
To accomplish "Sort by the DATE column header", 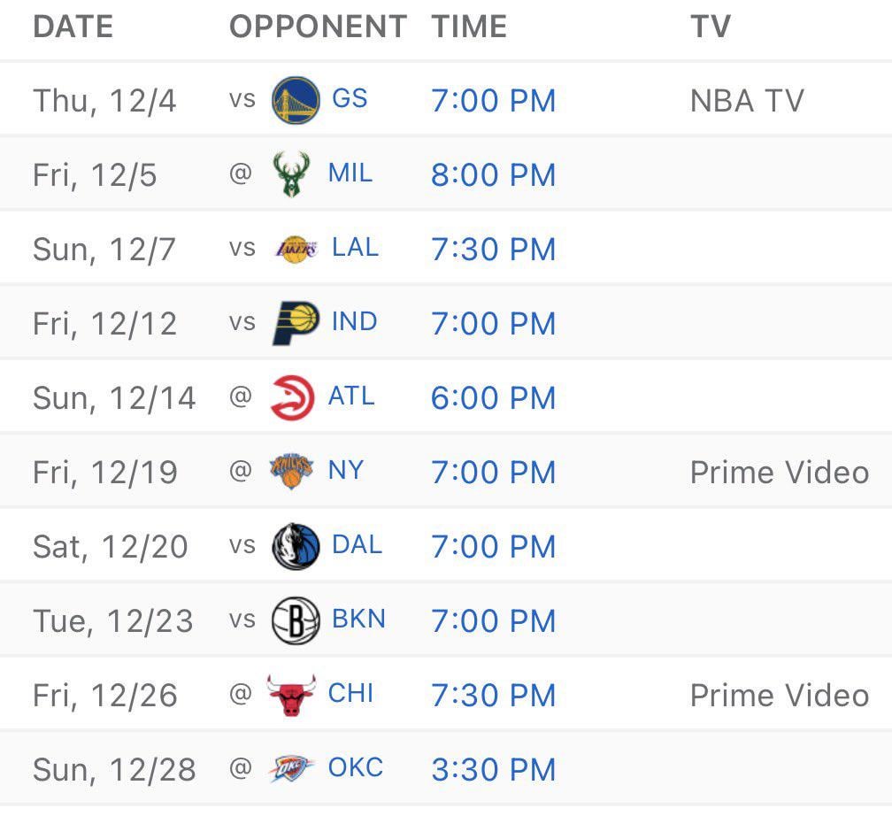I will click(x=73, y=27).
